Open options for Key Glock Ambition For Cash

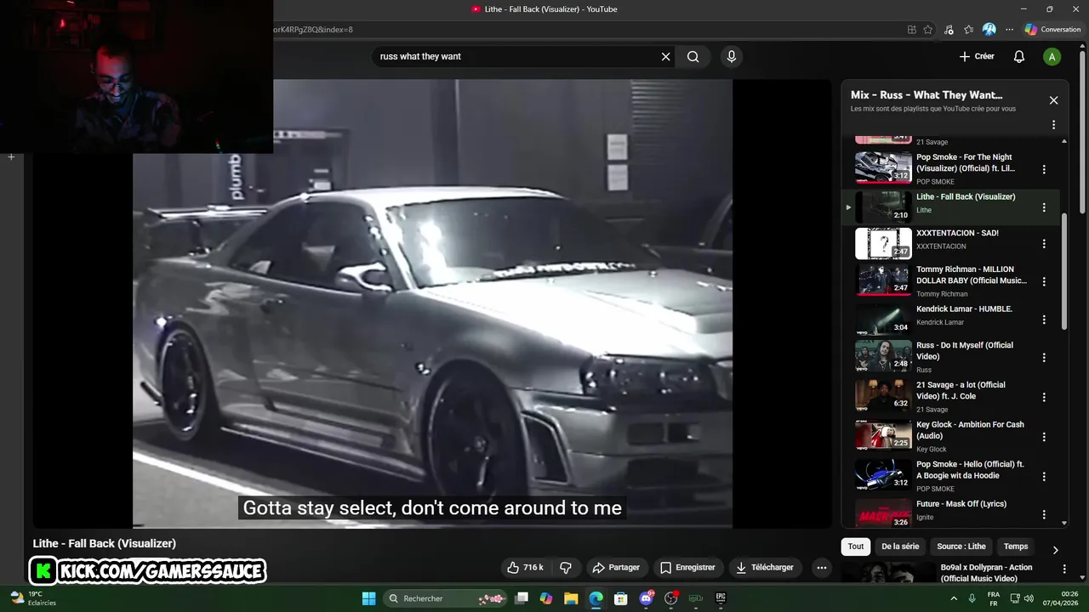point(1044,437)
